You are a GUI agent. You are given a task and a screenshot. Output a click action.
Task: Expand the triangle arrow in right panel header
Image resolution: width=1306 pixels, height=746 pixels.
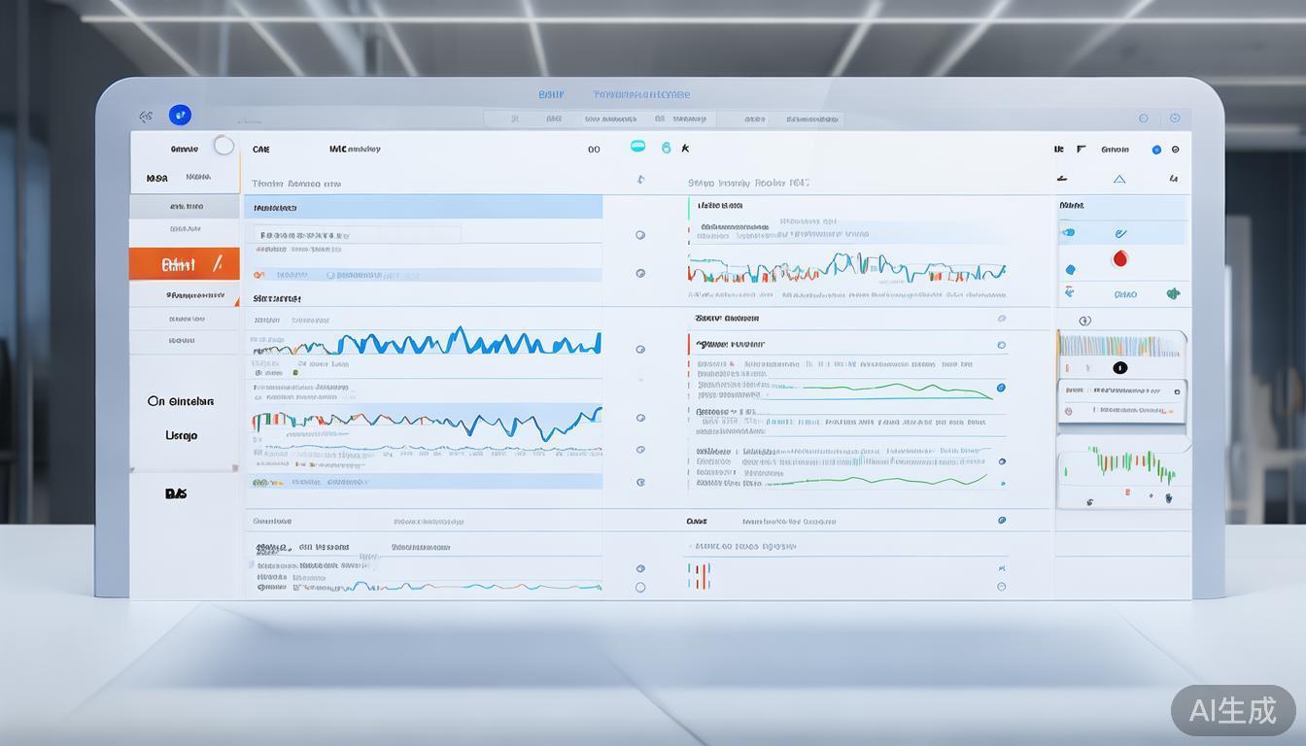(1118, 179)
